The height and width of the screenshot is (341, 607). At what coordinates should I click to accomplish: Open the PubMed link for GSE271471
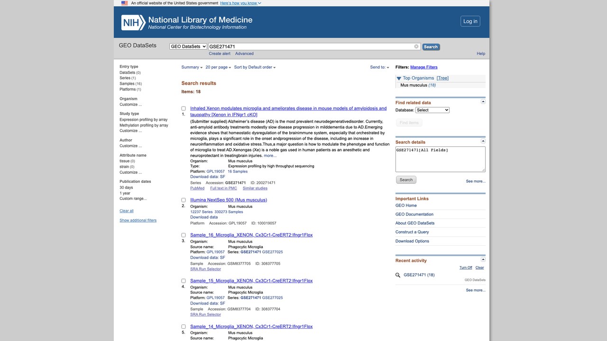(197, 188)
